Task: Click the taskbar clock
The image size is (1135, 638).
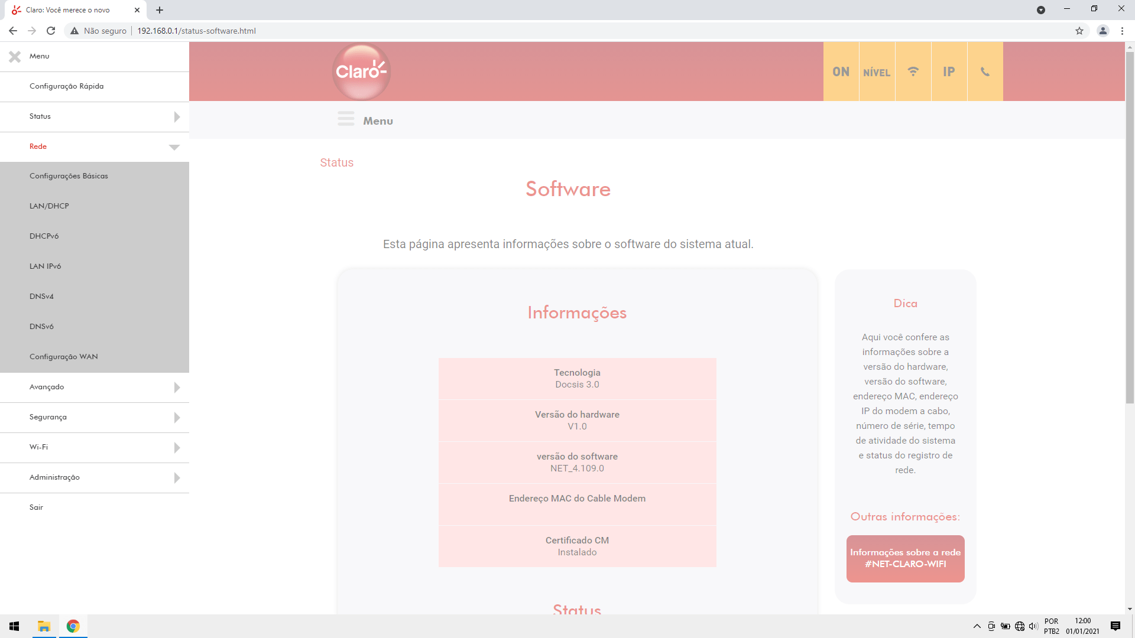Action: click(1082, 626)
